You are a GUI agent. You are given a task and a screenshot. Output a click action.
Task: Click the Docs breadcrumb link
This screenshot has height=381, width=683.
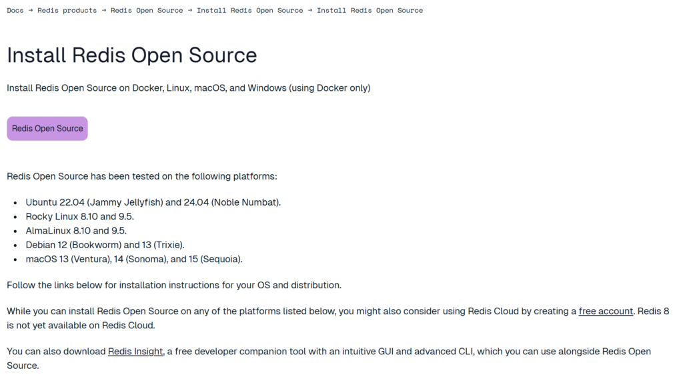coord(15,11)
